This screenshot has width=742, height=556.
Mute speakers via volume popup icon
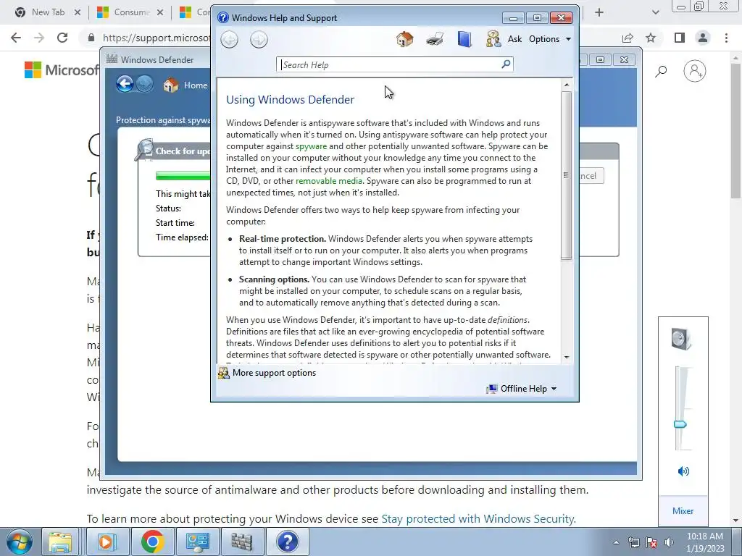point(683,471)
